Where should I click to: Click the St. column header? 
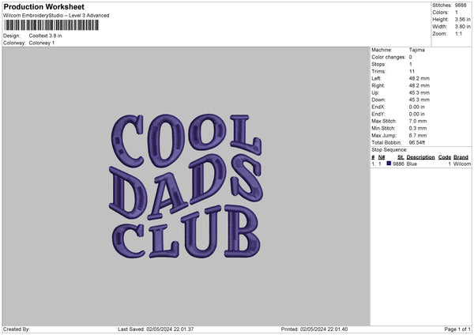pyautogui.click(x=401, y=157)
